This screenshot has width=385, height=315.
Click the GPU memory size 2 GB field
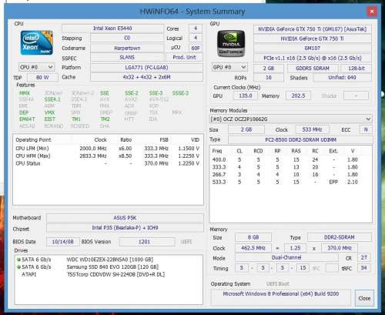(269, 69)
